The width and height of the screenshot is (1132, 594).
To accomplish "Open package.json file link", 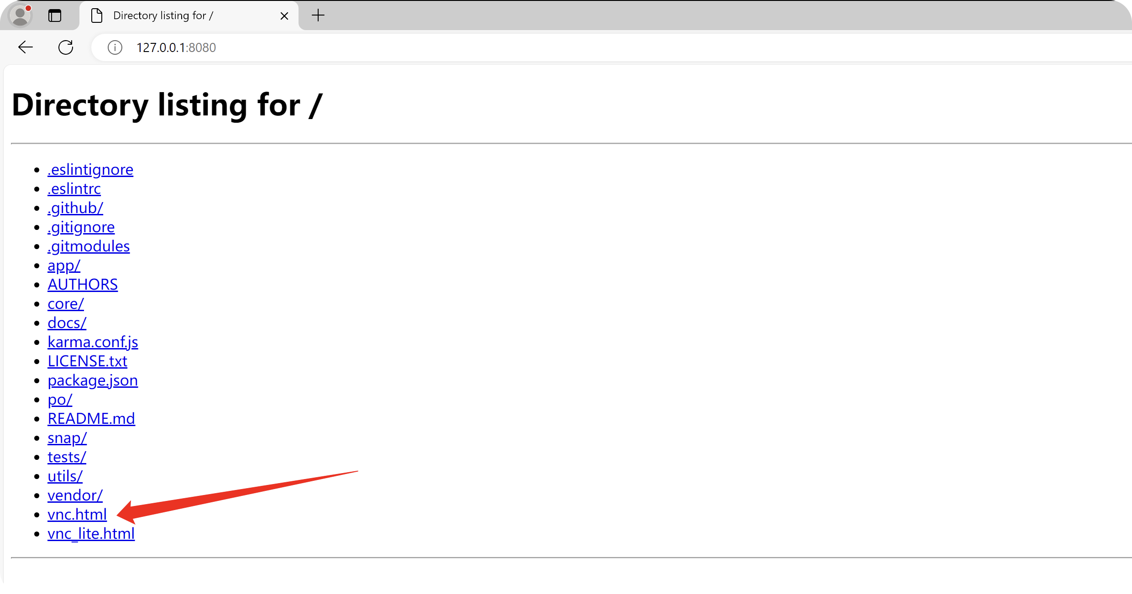I will 93,380.
